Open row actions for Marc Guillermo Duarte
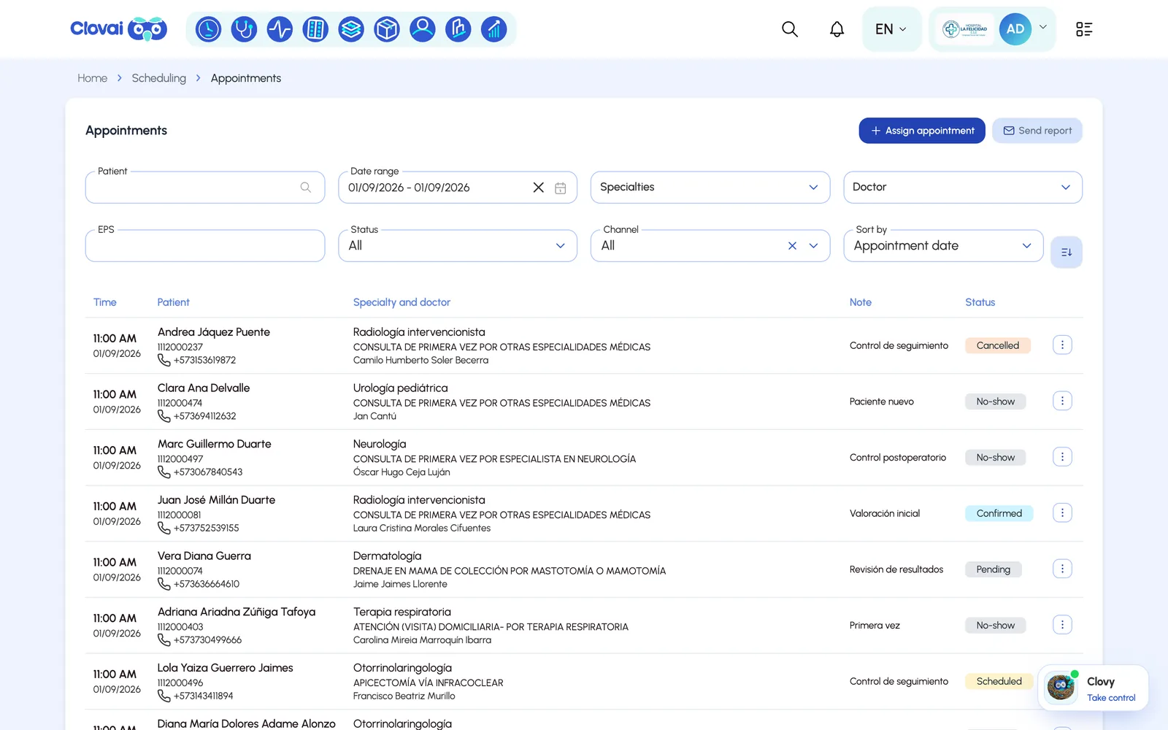The image size is (1168, 730). tap(1062, 457)
